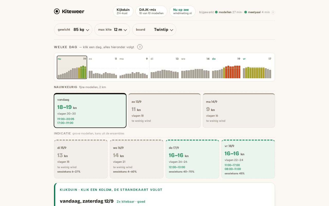The height and width of the screenshot is (206, 329).
Task: Select the 'zo' day bar chart
Action: (103, 67)
